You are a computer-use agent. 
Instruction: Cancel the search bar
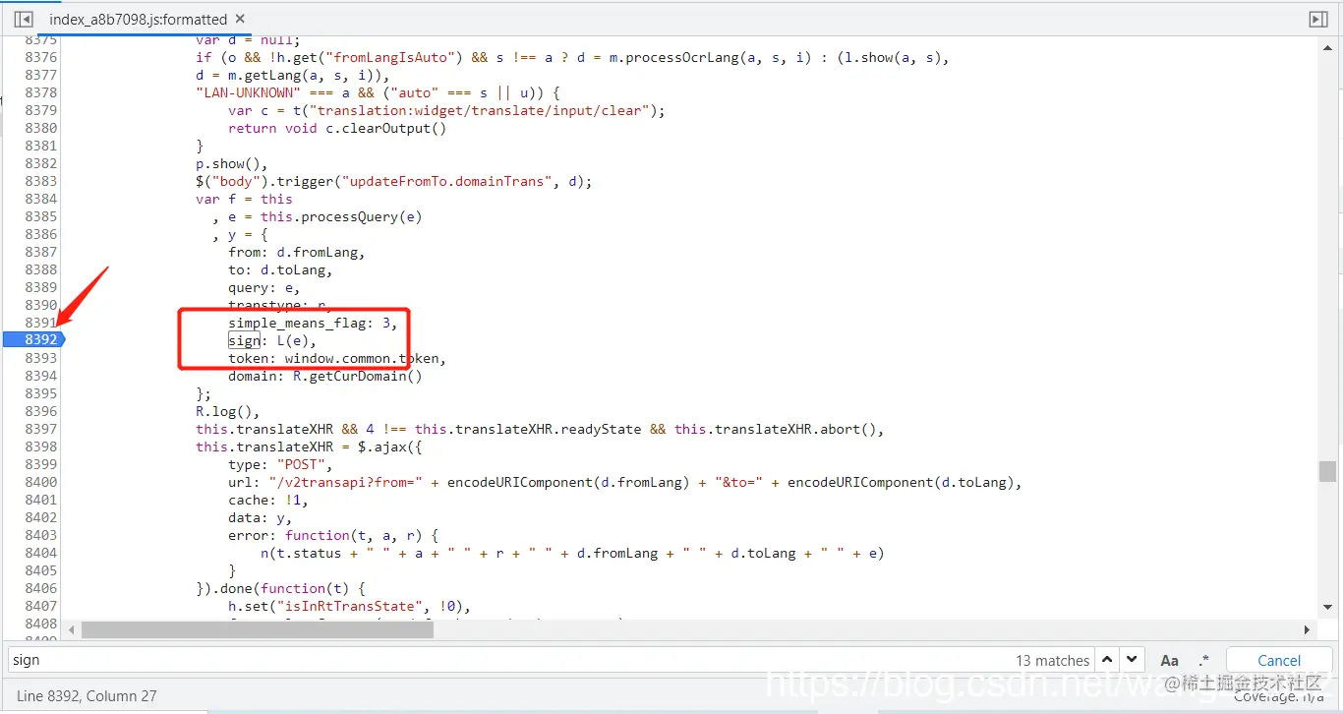pyautogui.click(x=1279, y=660)
